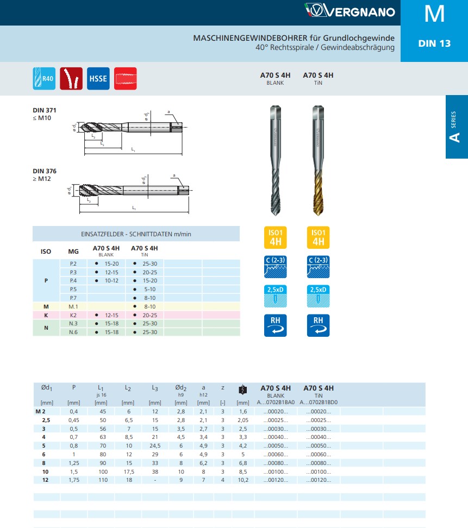Viewport: 468px width, 528px height.
Task: Click the BLANK tap product image
Action: [276, 160]
